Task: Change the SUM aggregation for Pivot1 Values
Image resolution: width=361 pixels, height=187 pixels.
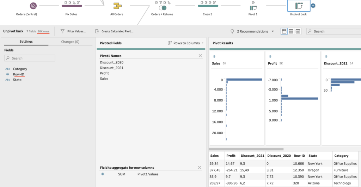Action: click(x=120, y=174)
